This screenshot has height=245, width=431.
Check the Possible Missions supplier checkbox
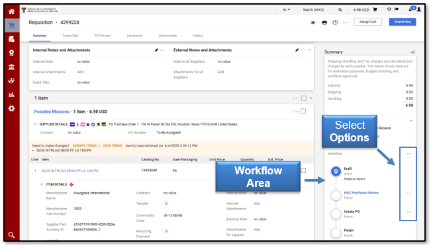tap(303, 111)
